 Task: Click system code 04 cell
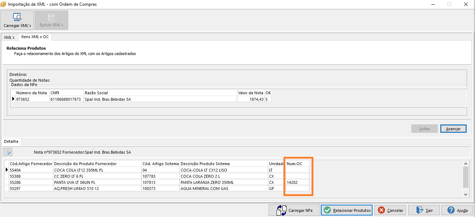coord(160,170)
